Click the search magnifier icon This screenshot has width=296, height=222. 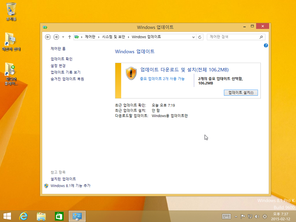[261, 37]
